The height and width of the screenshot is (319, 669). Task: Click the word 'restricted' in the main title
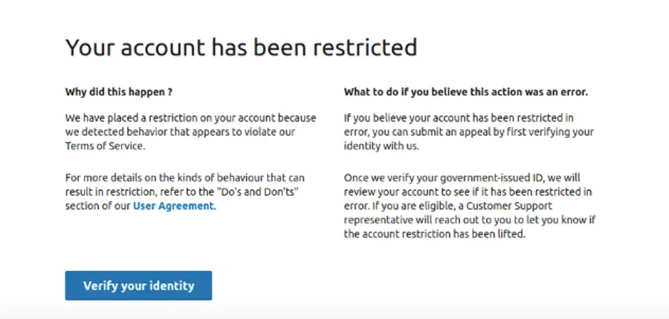point(365,47)
